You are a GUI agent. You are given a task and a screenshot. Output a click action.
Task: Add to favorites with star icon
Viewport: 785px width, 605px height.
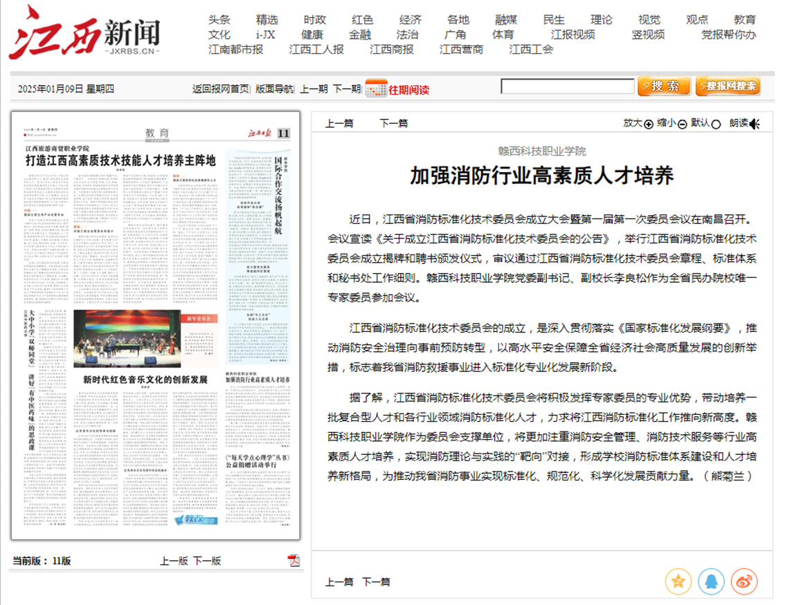[678, 581]
